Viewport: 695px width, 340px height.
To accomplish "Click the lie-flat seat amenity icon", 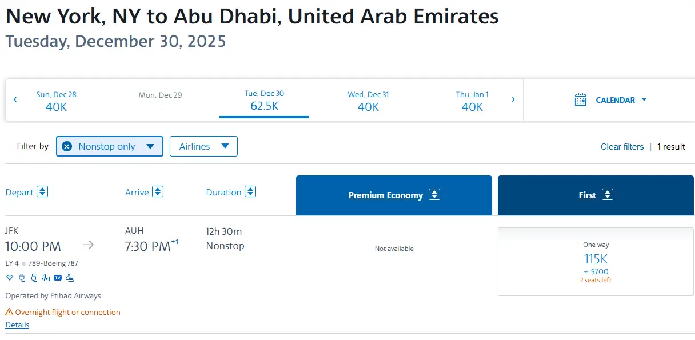I will pos(70,278).
